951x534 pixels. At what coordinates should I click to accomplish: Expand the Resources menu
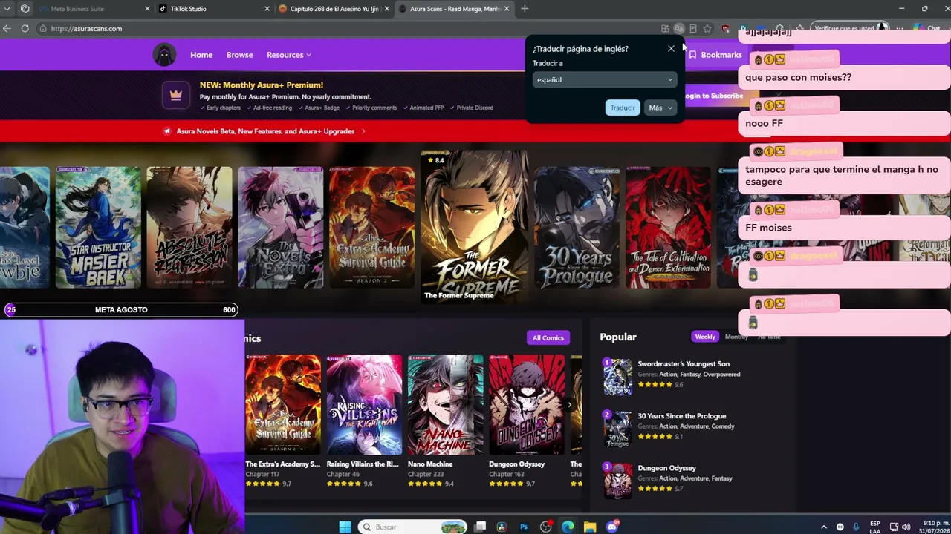(289, 55)
